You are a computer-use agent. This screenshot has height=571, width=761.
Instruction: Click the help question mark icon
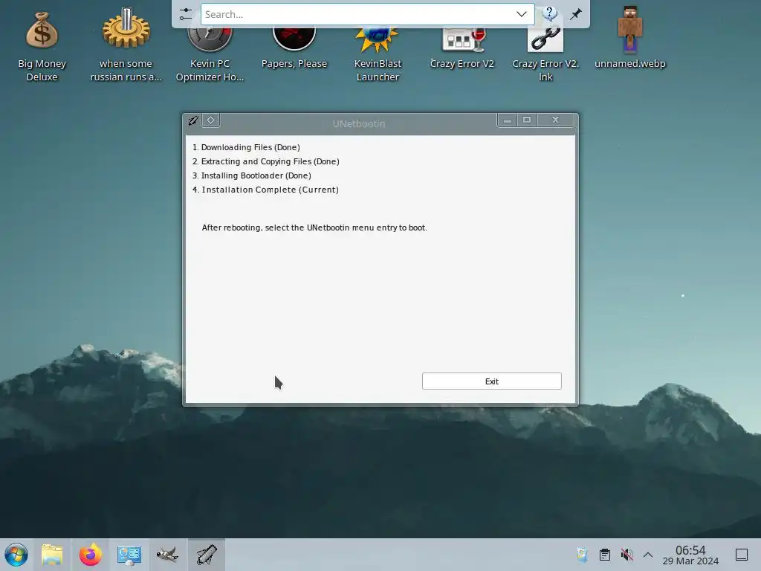[549, 13]
